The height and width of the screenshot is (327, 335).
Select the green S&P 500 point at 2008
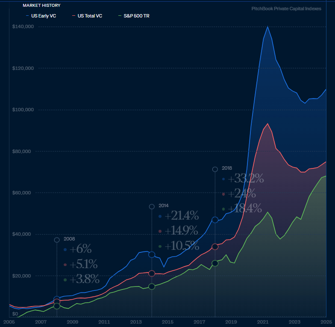(57, 306)
